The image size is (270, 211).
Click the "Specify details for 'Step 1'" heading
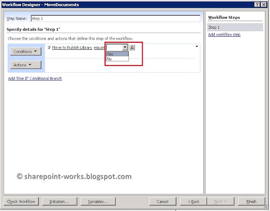point(33,29)
